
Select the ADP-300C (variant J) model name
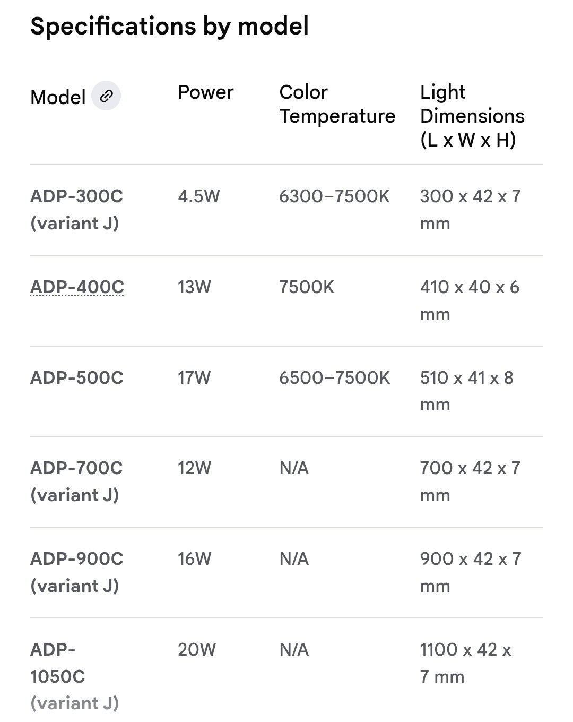point(76,210)
